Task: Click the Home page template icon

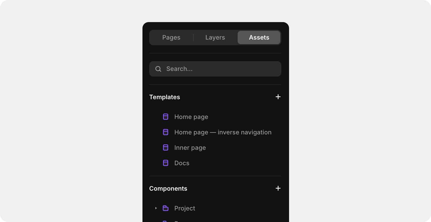Action: [x=166, y=117]
